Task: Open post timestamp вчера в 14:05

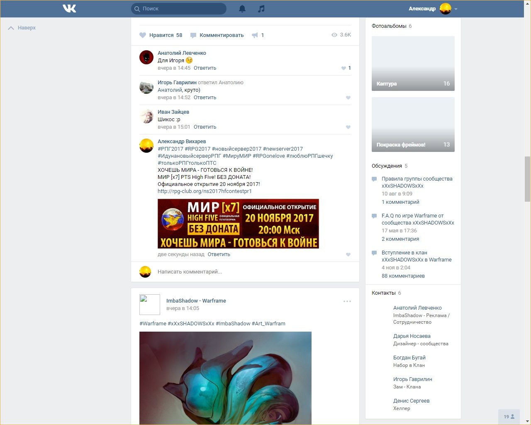Action: 183,308
